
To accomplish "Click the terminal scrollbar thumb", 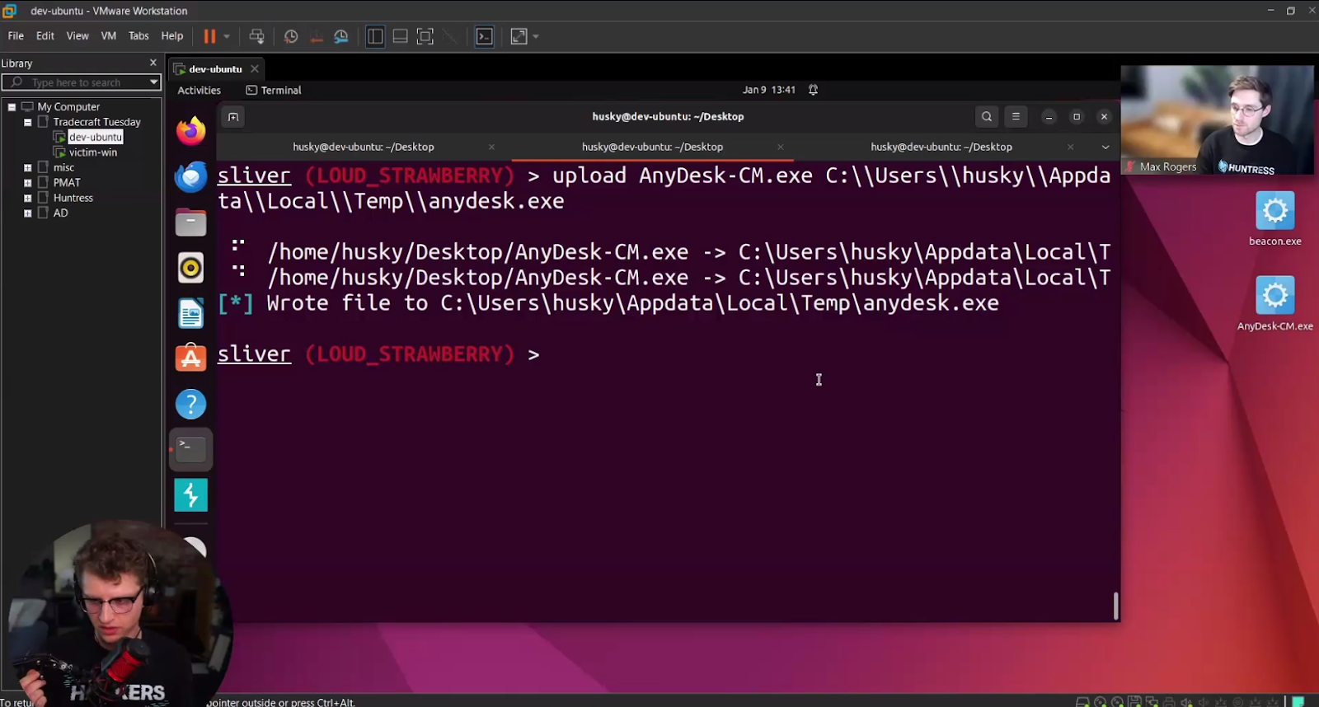I will coord(1115,606).
